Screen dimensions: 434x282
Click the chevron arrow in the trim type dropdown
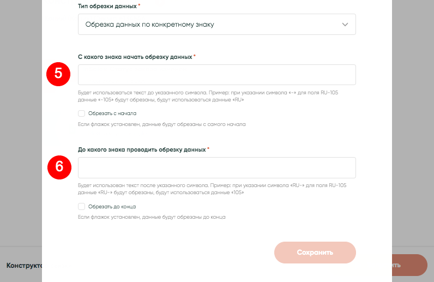coord(345,25)
